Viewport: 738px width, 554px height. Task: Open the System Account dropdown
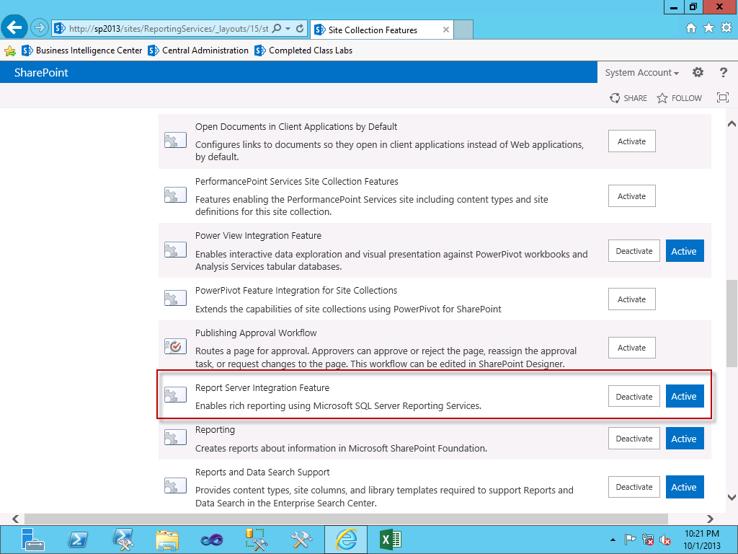641,73
